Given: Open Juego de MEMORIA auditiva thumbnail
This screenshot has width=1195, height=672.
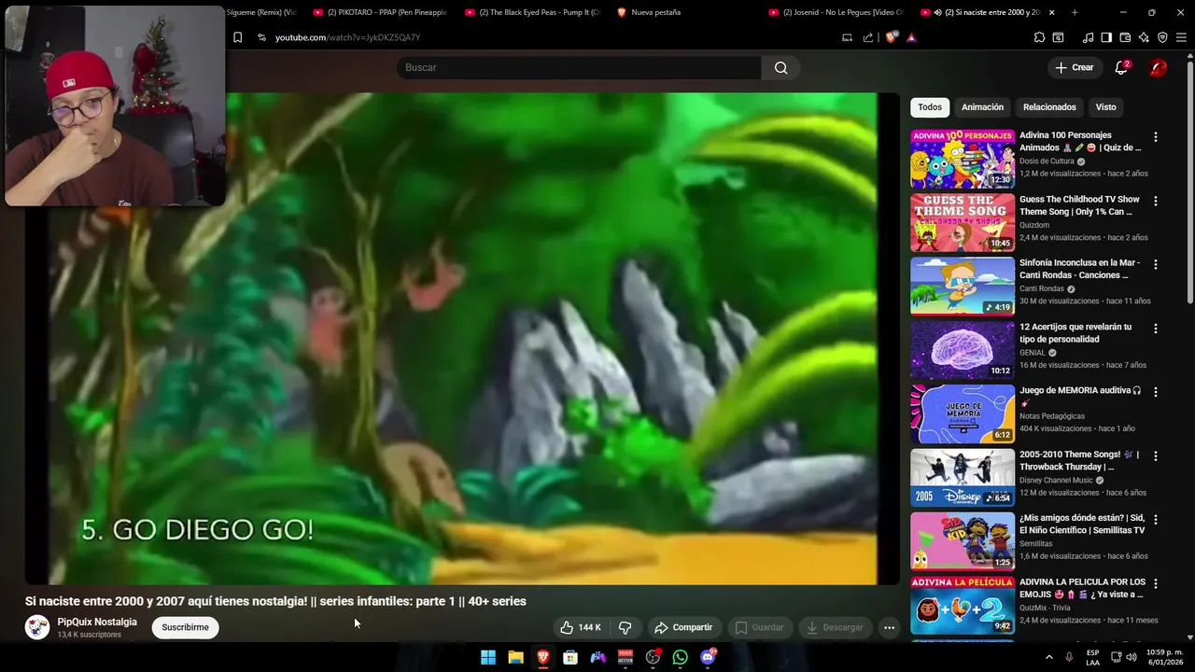Looking at the screenshot, I should [963, 413].
